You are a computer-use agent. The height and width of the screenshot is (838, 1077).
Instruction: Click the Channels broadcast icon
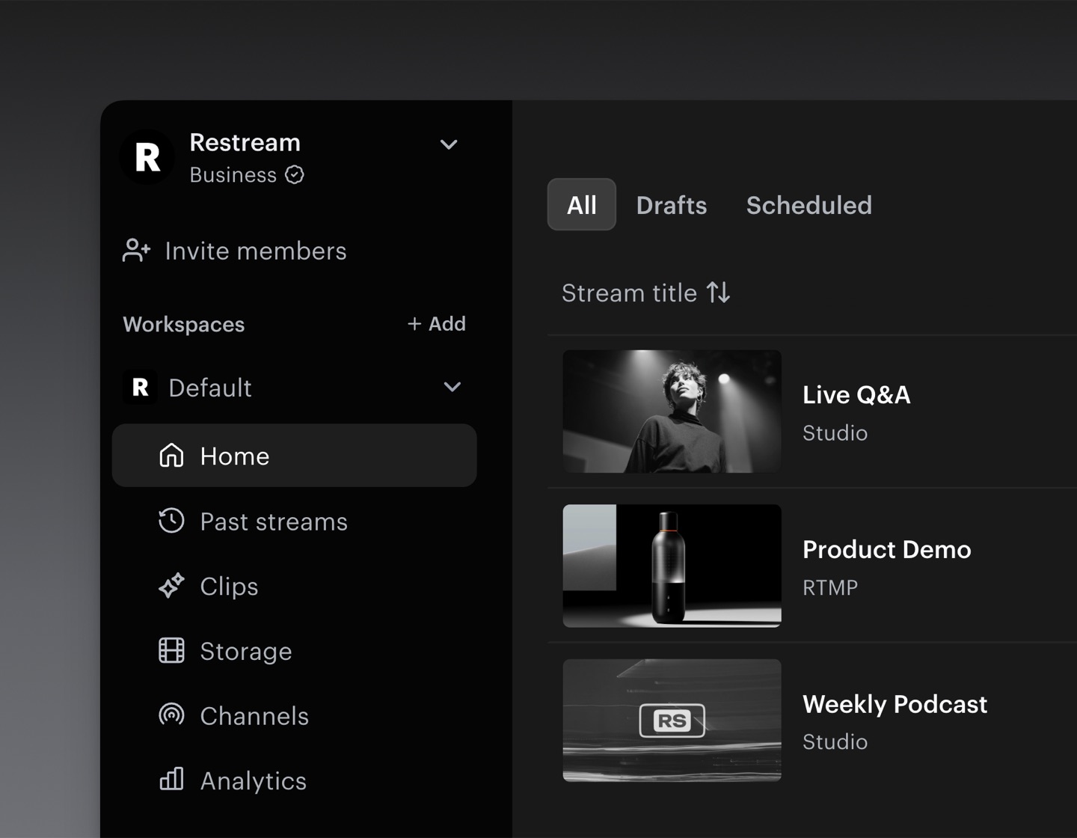pos(171,715)
